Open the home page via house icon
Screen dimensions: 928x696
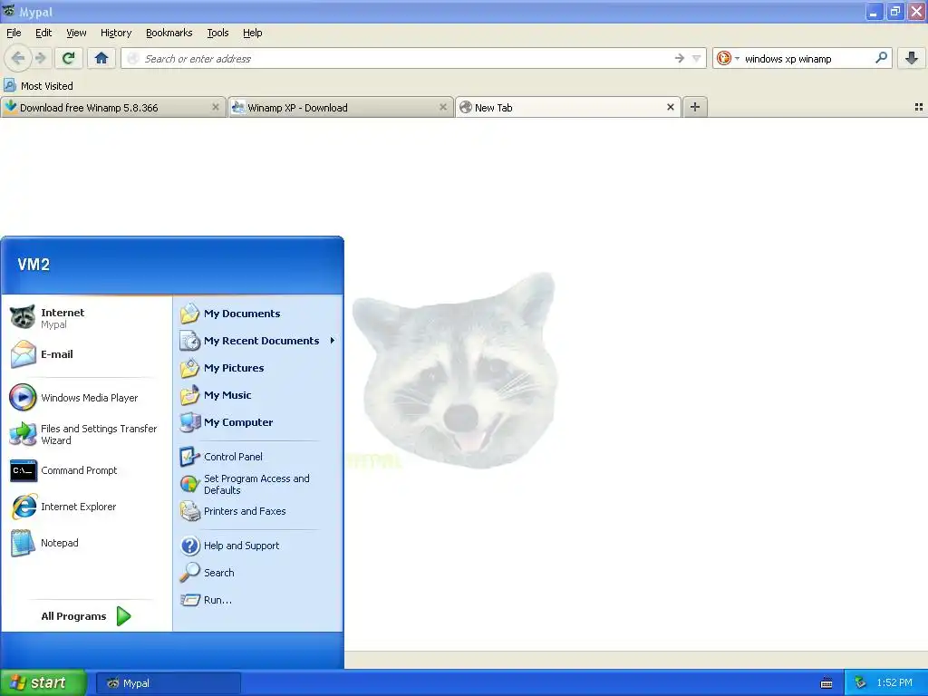(x=101, y=58)
